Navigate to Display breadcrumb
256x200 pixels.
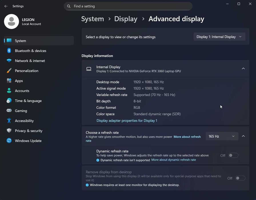(126, 19)
